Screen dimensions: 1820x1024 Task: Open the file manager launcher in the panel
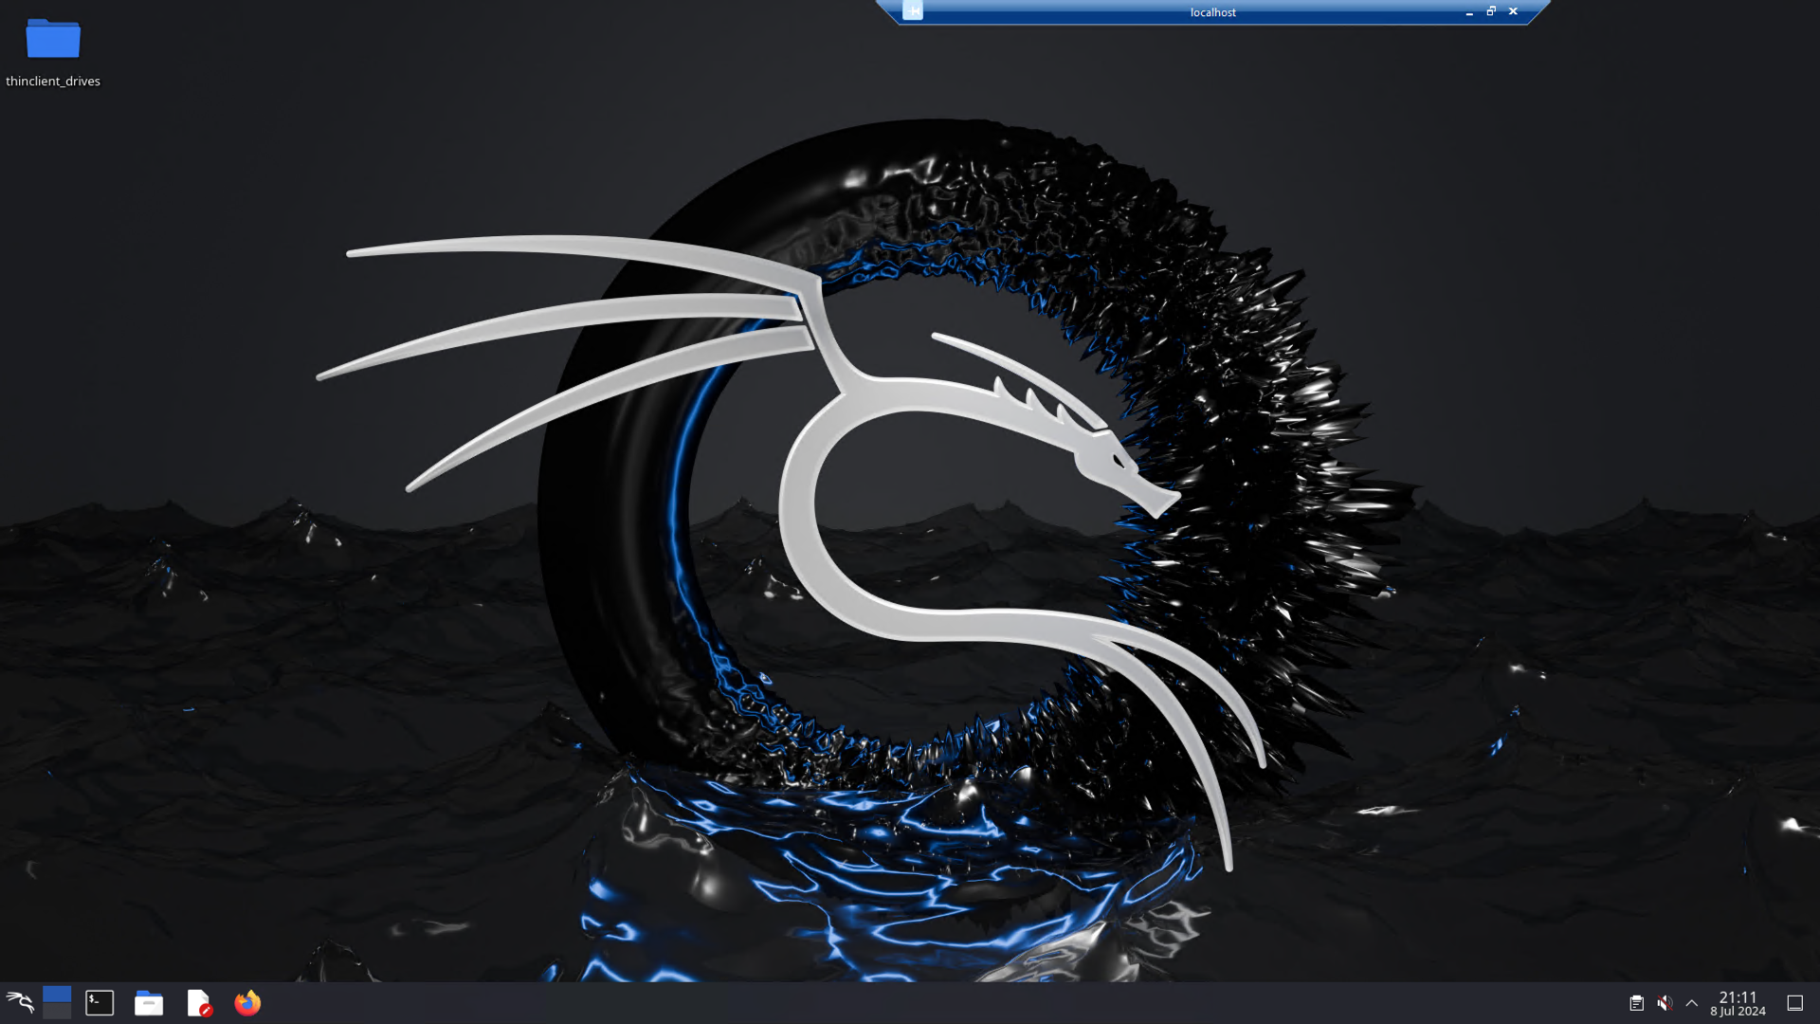point(149,1002)
